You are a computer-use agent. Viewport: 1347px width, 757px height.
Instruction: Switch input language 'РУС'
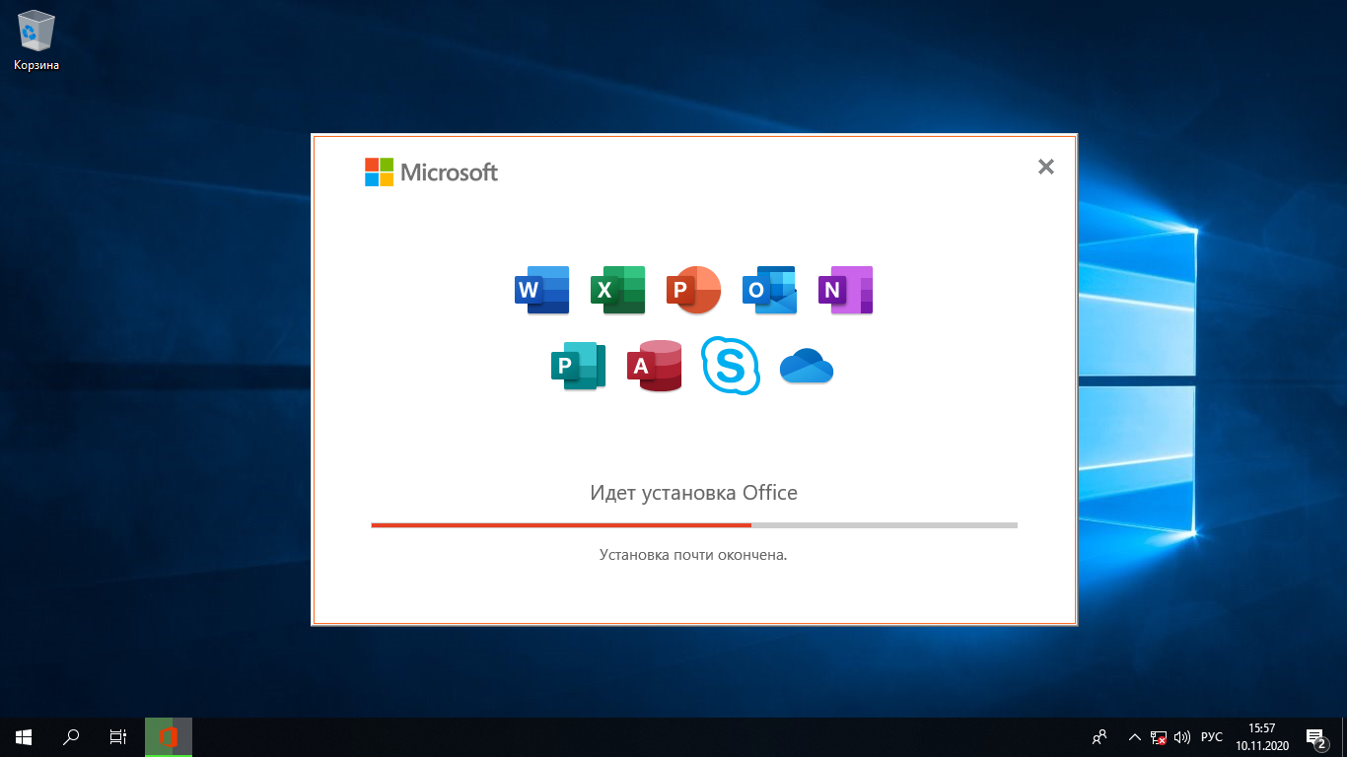[x=1212, y=736]
